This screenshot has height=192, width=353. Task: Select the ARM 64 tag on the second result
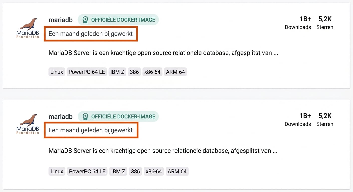177,171
